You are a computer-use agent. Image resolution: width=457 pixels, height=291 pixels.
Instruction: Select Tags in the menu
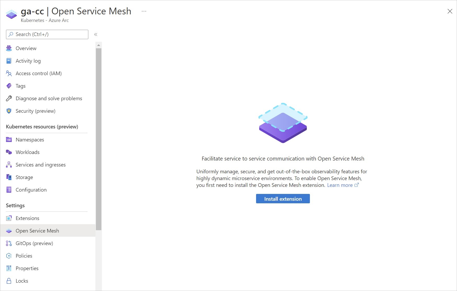[48, 86]
